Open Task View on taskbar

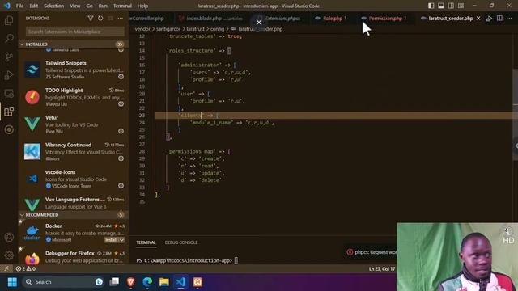(114, 282)
